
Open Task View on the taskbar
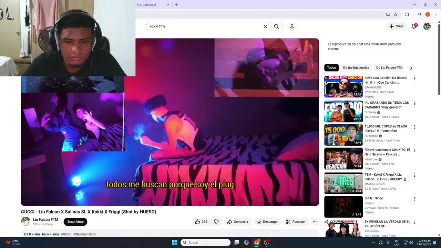point(236,242)
